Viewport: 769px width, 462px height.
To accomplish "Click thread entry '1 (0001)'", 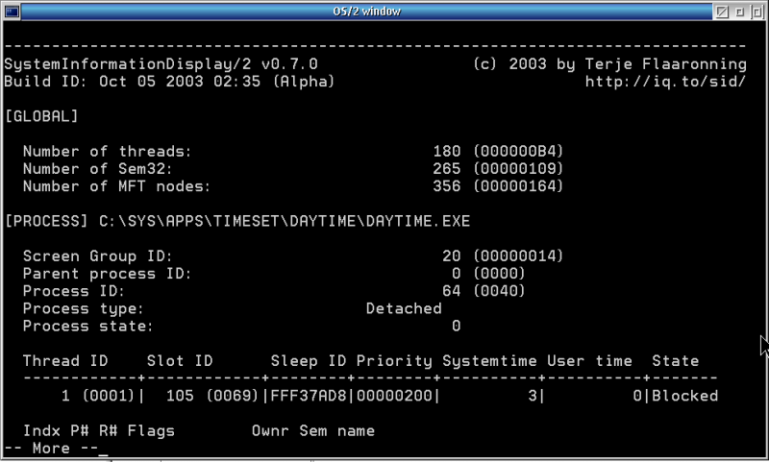I will [x=98, y=396].
